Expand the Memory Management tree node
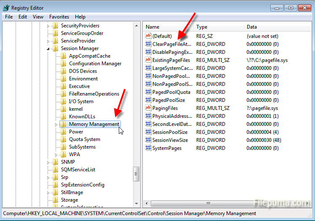The height and width of the screenshot is (221, 315). pos(56,124)
